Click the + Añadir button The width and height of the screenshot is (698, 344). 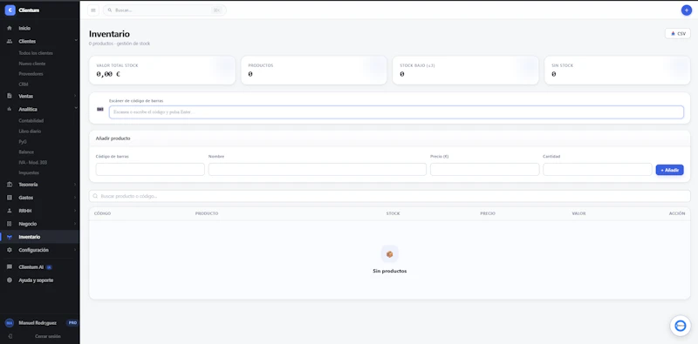click(x=669, y=170)
